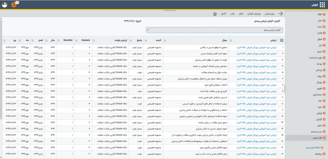Screen dimensions: 328x159
Task: Open the تقویم module in sidebar
Action: (321, 88)
